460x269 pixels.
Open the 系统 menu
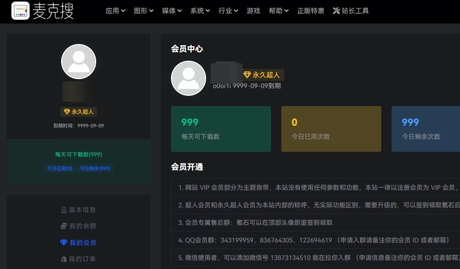(x=200, y=11)
